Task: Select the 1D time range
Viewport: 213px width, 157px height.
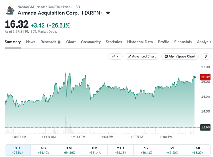Action: [18, 150]
